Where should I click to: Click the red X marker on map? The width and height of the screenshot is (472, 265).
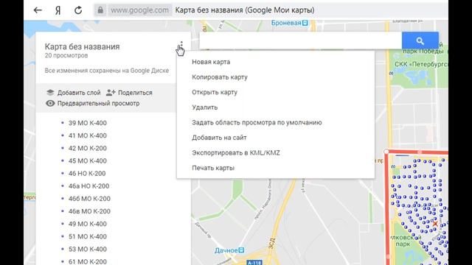[435, 224]
